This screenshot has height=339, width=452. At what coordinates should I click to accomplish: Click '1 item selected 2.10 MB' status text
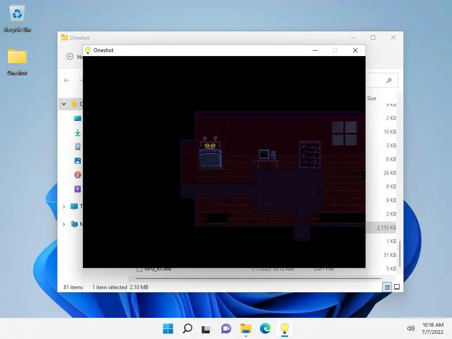tap(120, 287)
